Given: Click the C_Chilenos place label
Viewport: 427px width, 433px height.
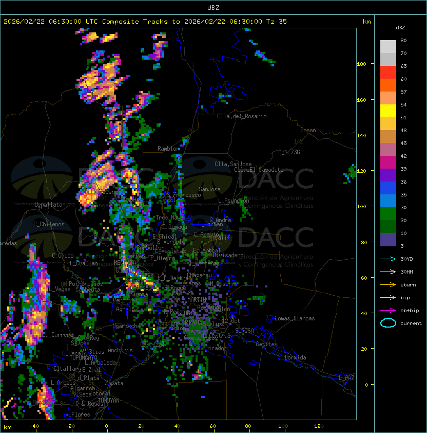Looking at the screenshot, I should [x=49, y=224].
